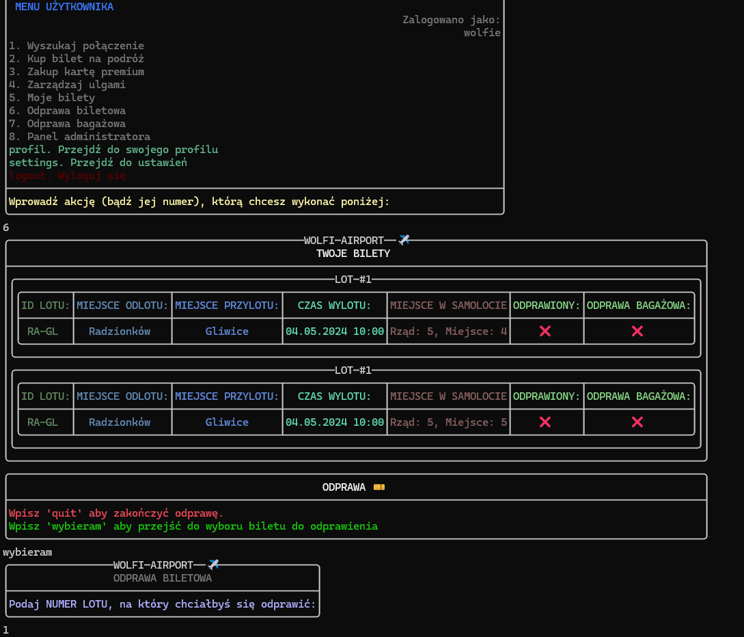Click 'CZAS WYLOTU:' header in first flight table
The image size is (744, 637).
[x=334, y=306]
